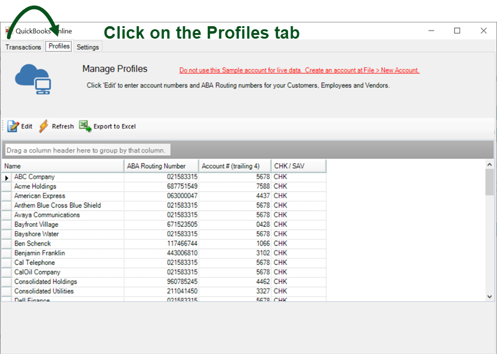
Task: Sort by Account # (trailing 4) header
Action: [235, 166]
